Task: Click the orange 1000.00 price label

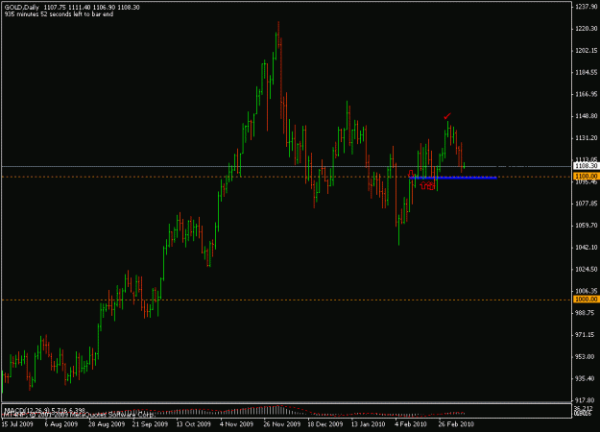Action: [x=586, y=299]
